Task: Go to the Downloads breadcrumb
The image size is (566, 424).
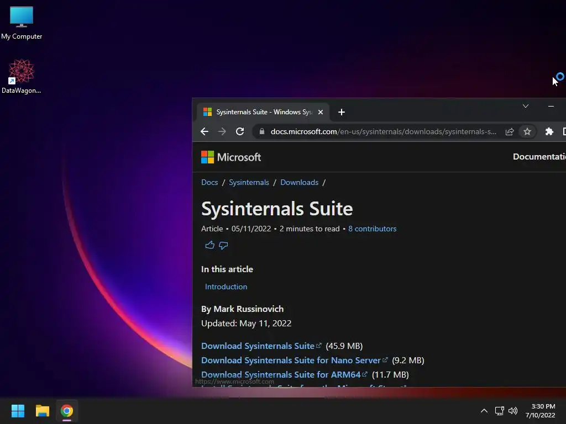Action: pyautogui.click(x=299, y=182)
